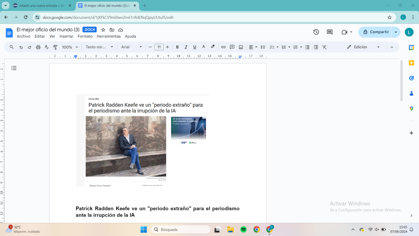Select the paint format tool

coord(55,47)
